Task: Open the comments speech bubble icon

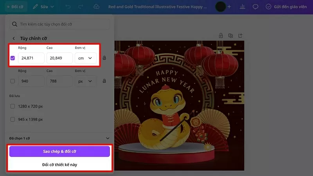Action: pos(255,7)
